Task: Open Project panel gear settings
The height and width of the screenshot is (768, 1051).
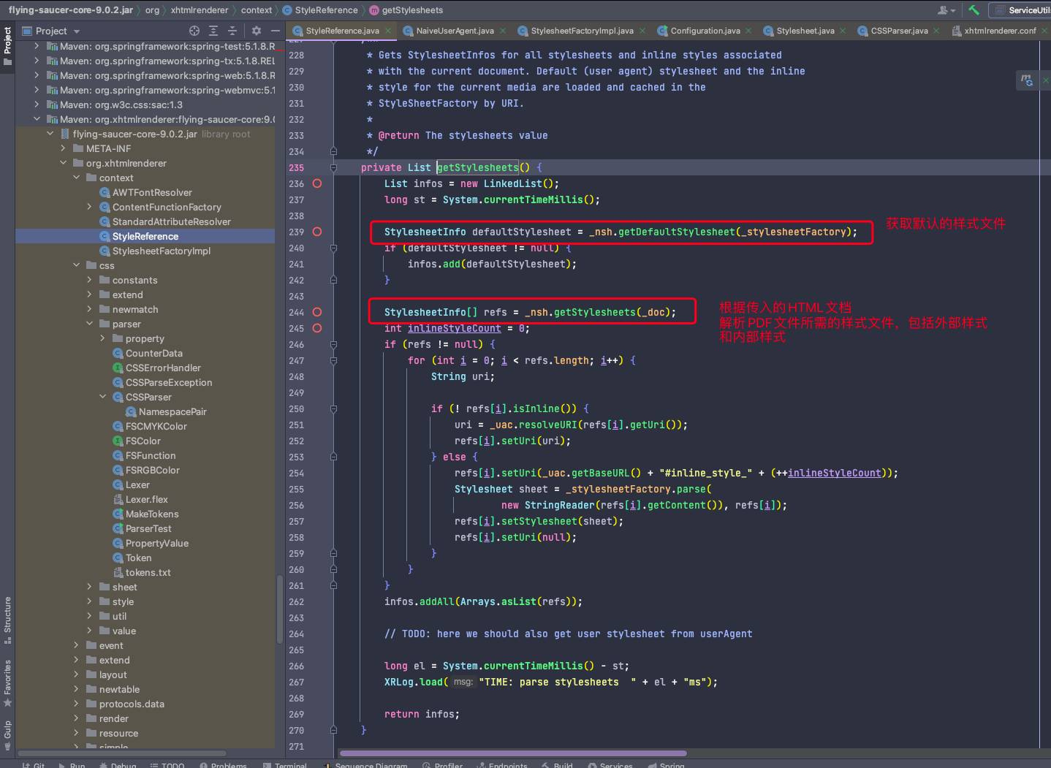Action: 256,31
